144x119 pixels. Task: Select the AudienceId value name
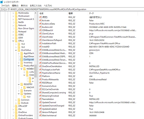coord(47,27)
